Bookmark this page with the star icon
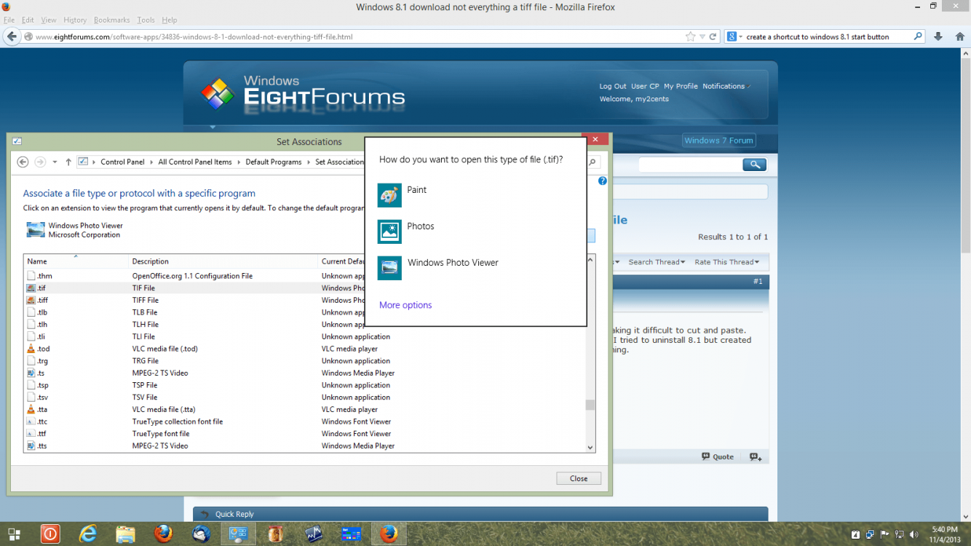The height and width of the screenshot is (546, 971). click(690, 36)
